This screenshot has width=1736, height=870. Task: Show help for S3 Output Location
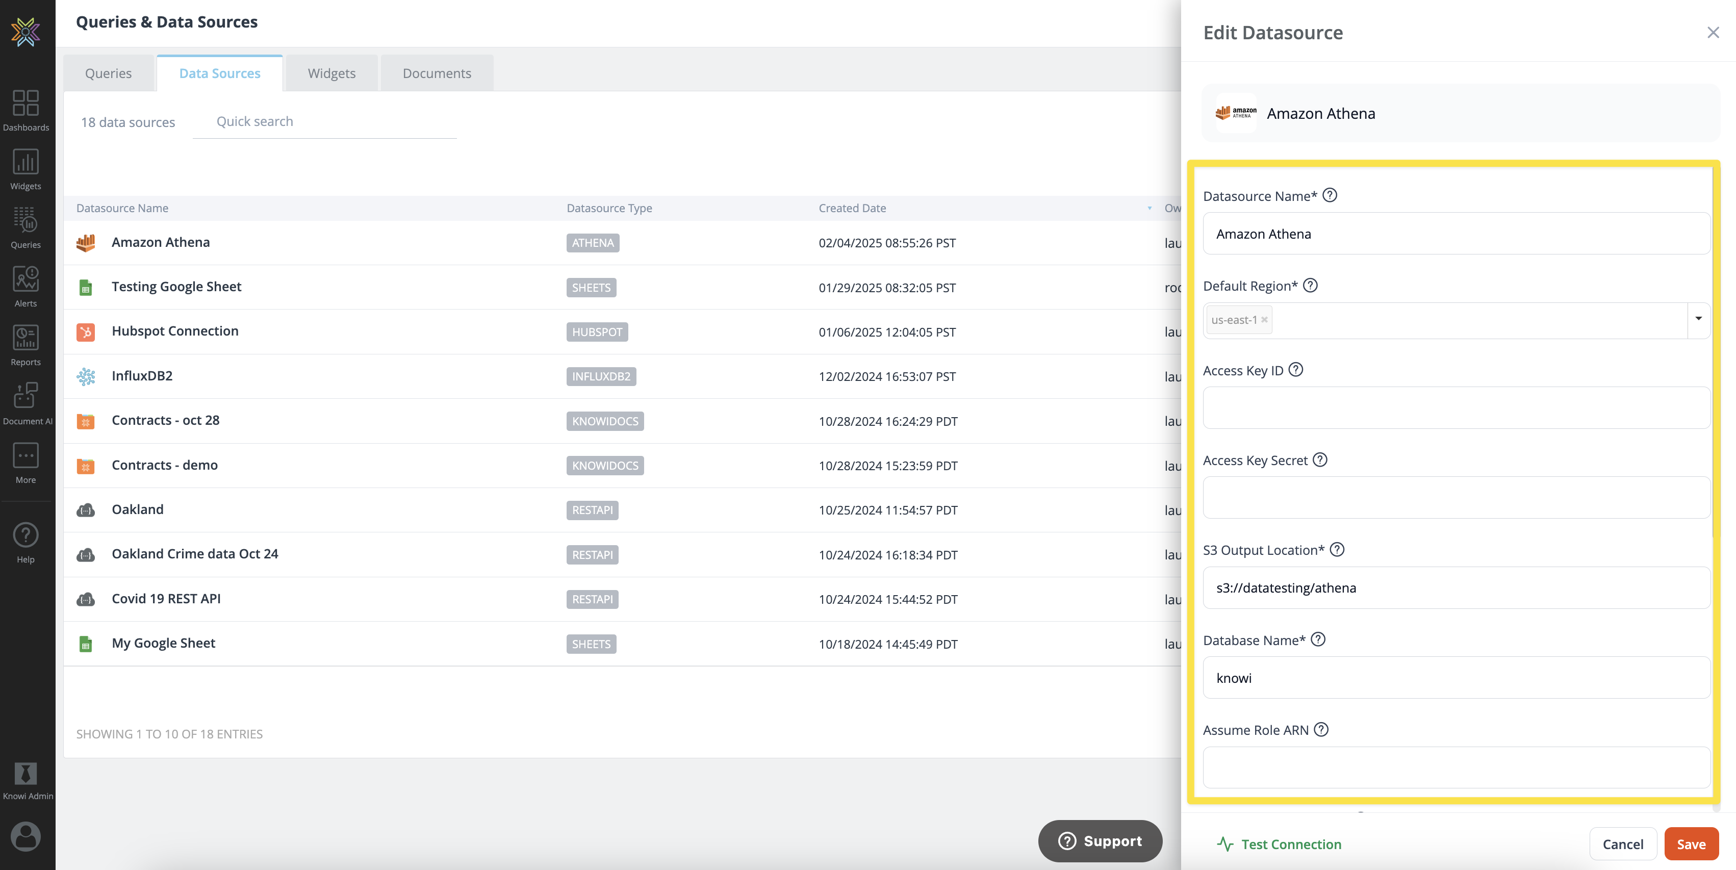click(1337, 550)
